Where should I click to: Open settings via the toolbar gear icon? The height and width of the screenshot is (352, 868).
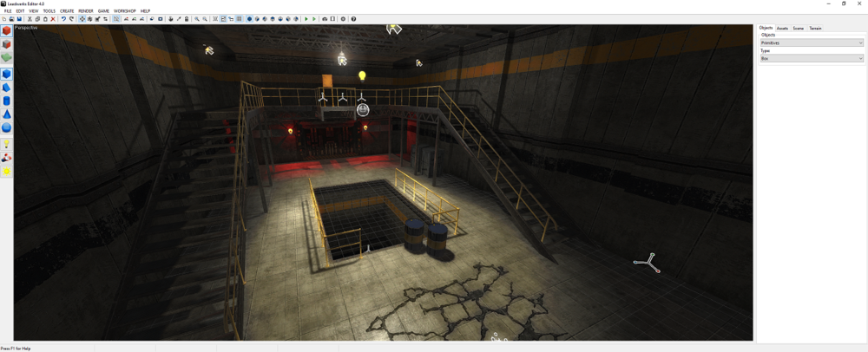coord(343,19)
